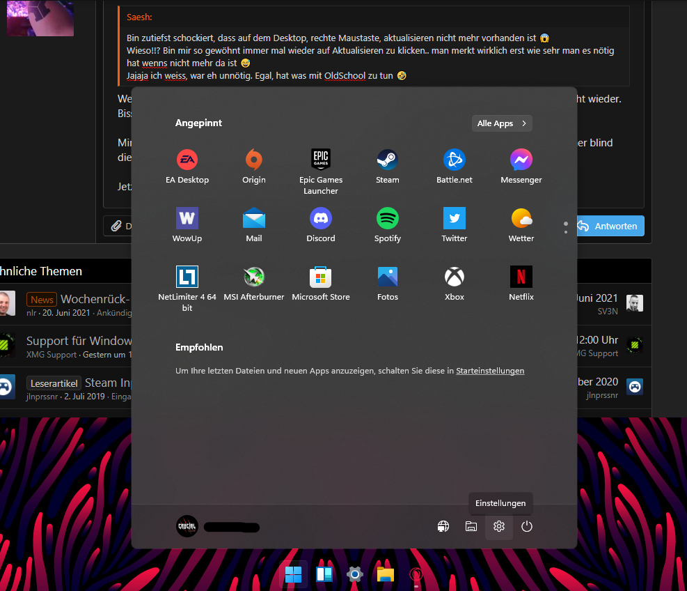687x591 pixels.
Task: Open the Widgets button on taskbar
Action: (324, 574)
